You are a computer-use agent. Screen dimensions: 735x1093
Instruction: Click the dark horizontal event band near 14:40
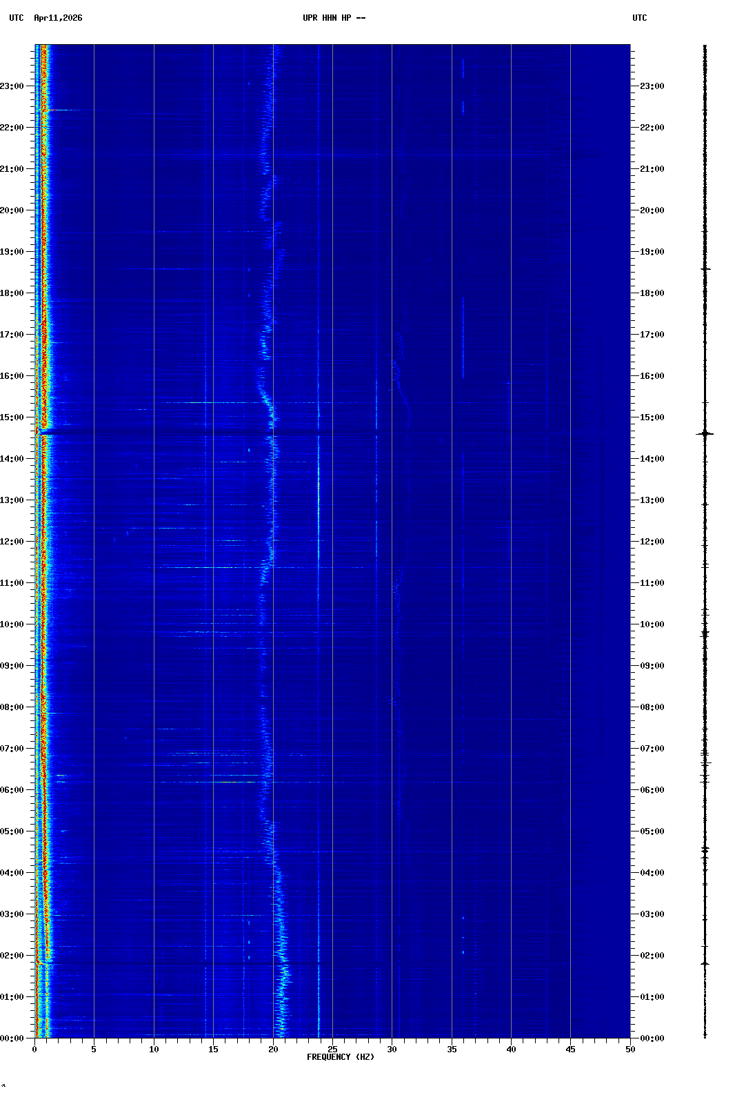[x=172, y=433]
